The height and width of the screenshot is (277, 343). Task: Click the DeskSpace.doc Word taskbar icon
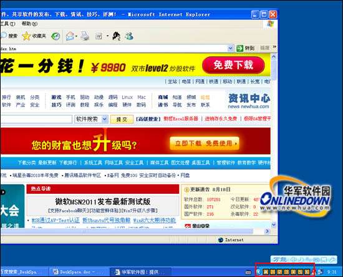(x=56, y=272)
